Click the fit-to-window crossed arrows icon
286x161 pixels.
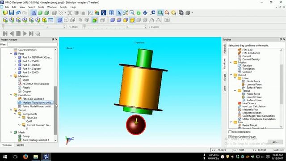111,13
